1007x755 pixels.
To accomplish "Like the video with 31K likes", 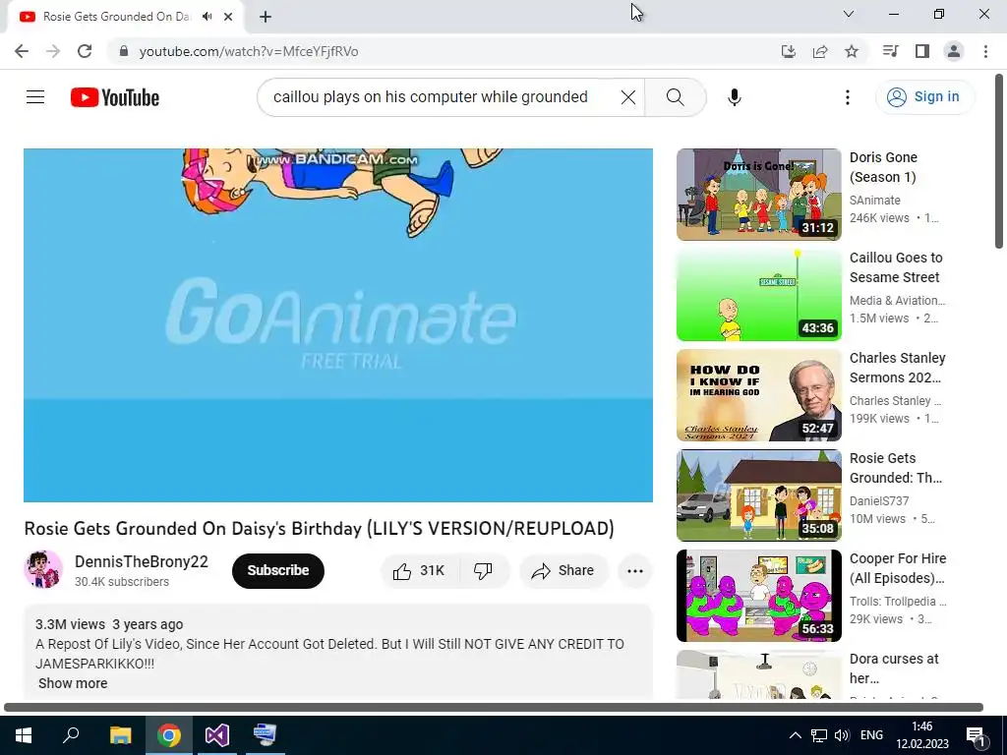I will [420, 571].
